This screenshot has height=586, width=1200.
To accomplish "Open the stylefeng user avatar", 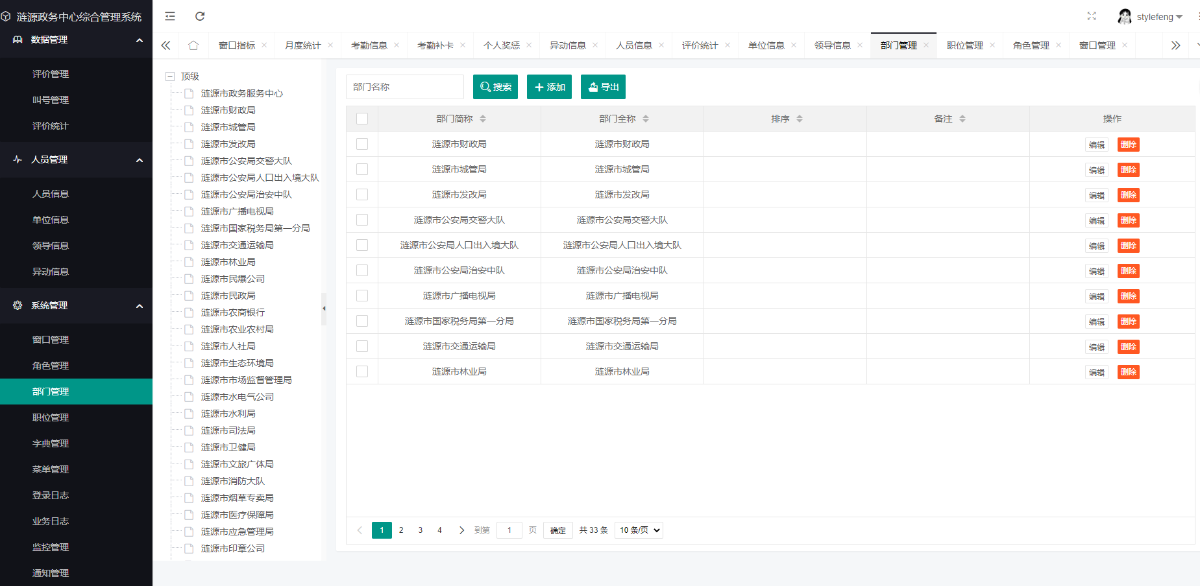I will click(1125, 16).
